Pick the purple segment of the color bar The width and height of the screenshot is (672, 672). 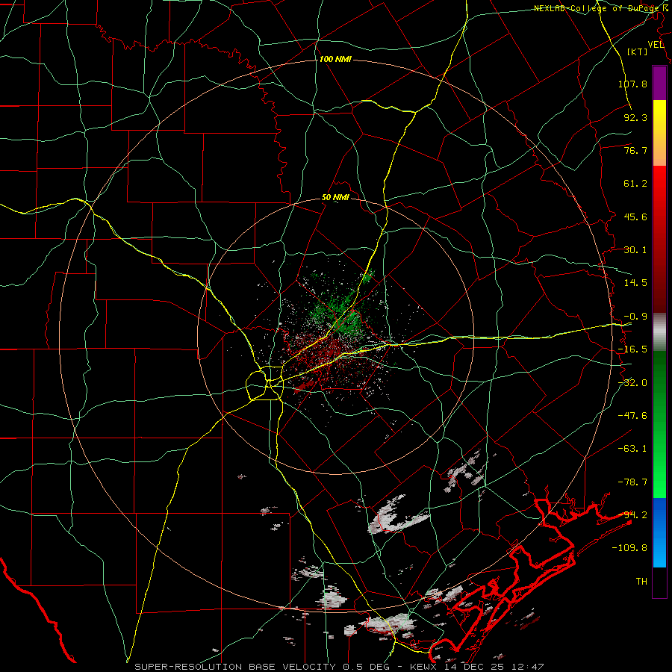click(659, 83)
